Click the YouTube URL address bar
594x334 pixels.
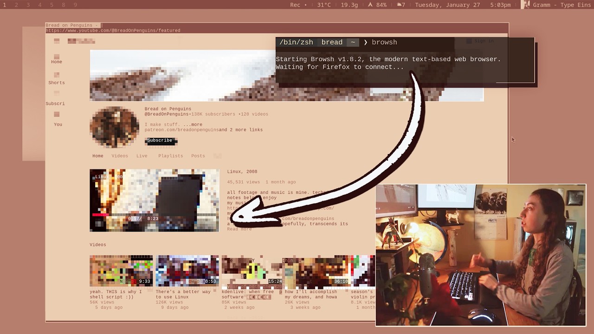(x=113, y=31)
